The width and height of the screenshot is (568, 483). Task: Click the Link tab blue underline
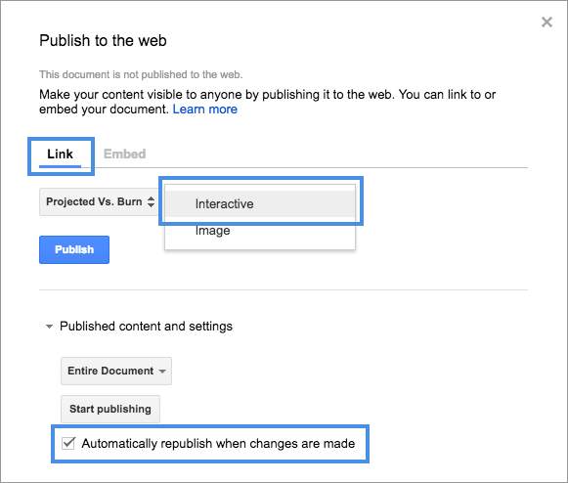pyautogui.click(x=61, y=166)
